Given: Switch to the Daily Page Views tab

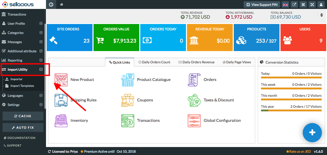Looking at the screenshot, I should pyautogui.click(x=237, y=62).
